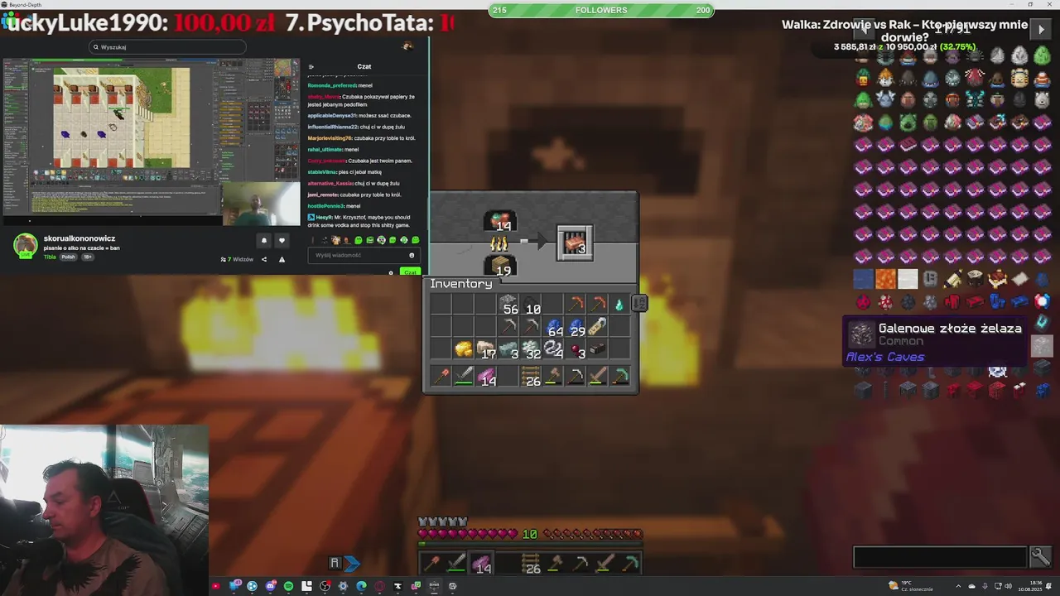Click the Galenowe złoże żelaza tooltip text

tap(950, 329)
